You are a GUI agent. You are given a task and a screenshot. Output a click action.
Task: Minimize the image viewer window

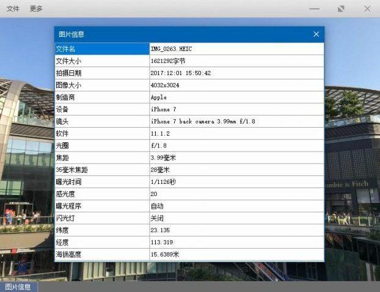point(315,9)
